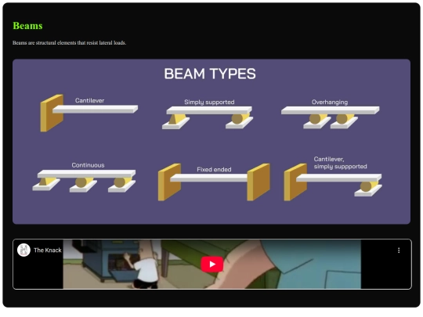Click the 'Beams are structural elements' sentence
This screenshot has width=423, height=317.
point(69,43)
